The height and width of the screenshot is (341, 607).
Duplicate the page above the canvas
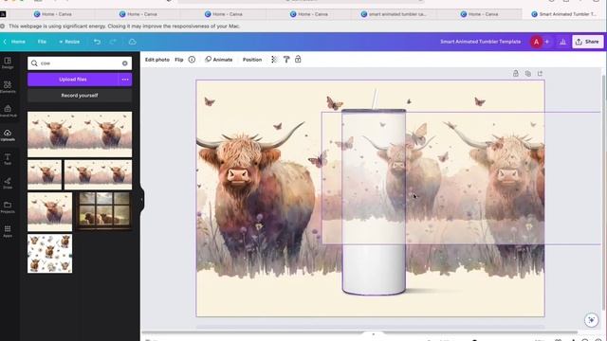(x=528, y=74)
